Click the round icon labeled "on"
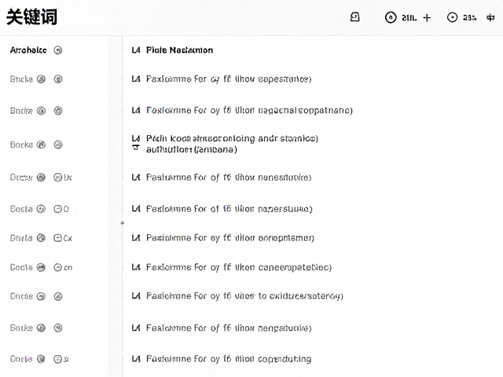The image size is (503, 377). click(x=57, y=267)
